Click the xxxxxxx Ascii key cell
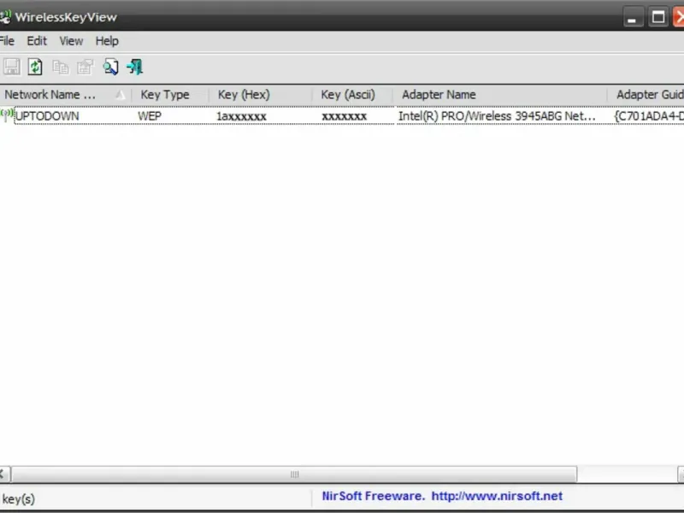This screenshot has width=684, height=513. tap(345, 116)
